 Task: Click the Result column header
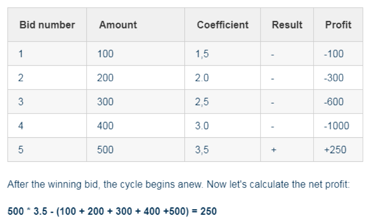[x=287, y=25]
